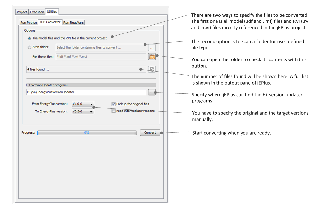Click the 'Progress:' label
The image size is (320, 209).
tap(28, 133)
